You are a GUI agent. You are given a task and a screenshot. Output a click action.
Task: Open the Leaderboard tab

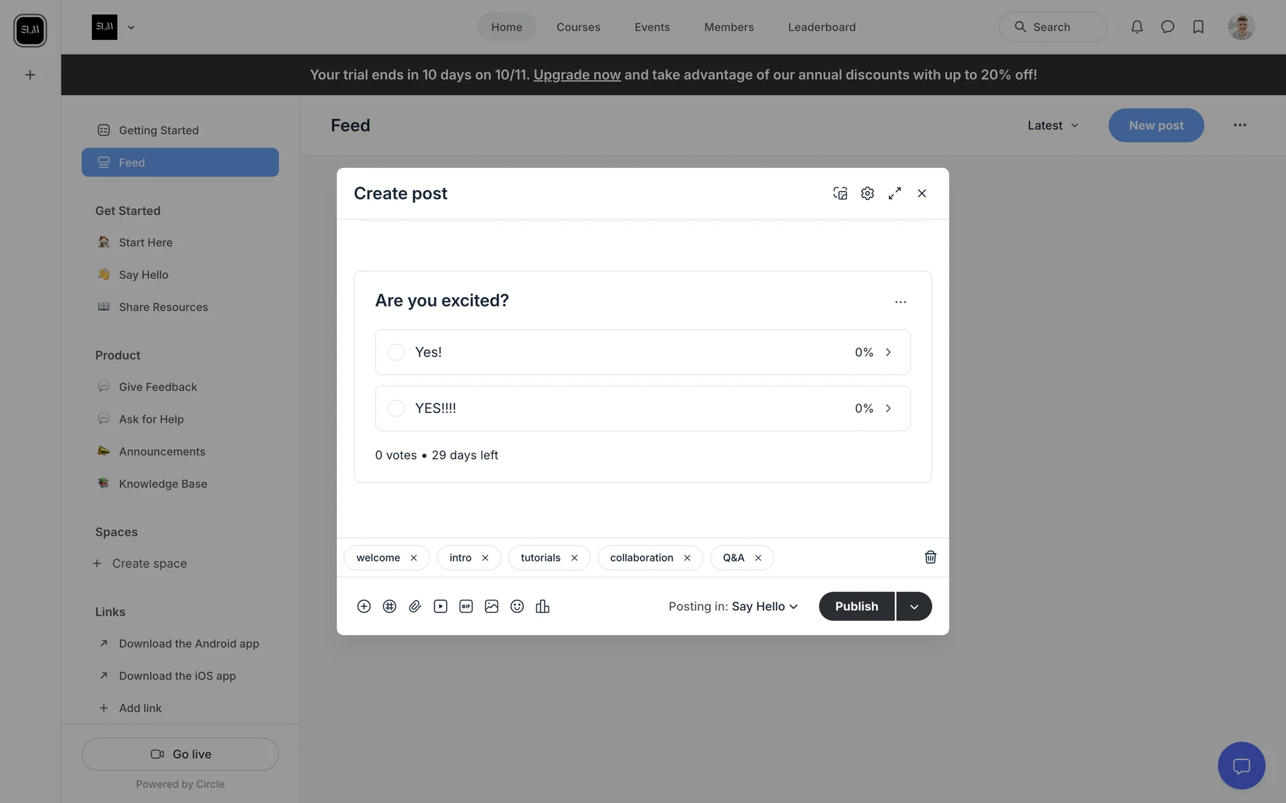point(822,27)
